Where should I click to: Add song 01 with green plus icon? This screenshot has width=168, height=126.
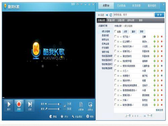coord(155,37)
